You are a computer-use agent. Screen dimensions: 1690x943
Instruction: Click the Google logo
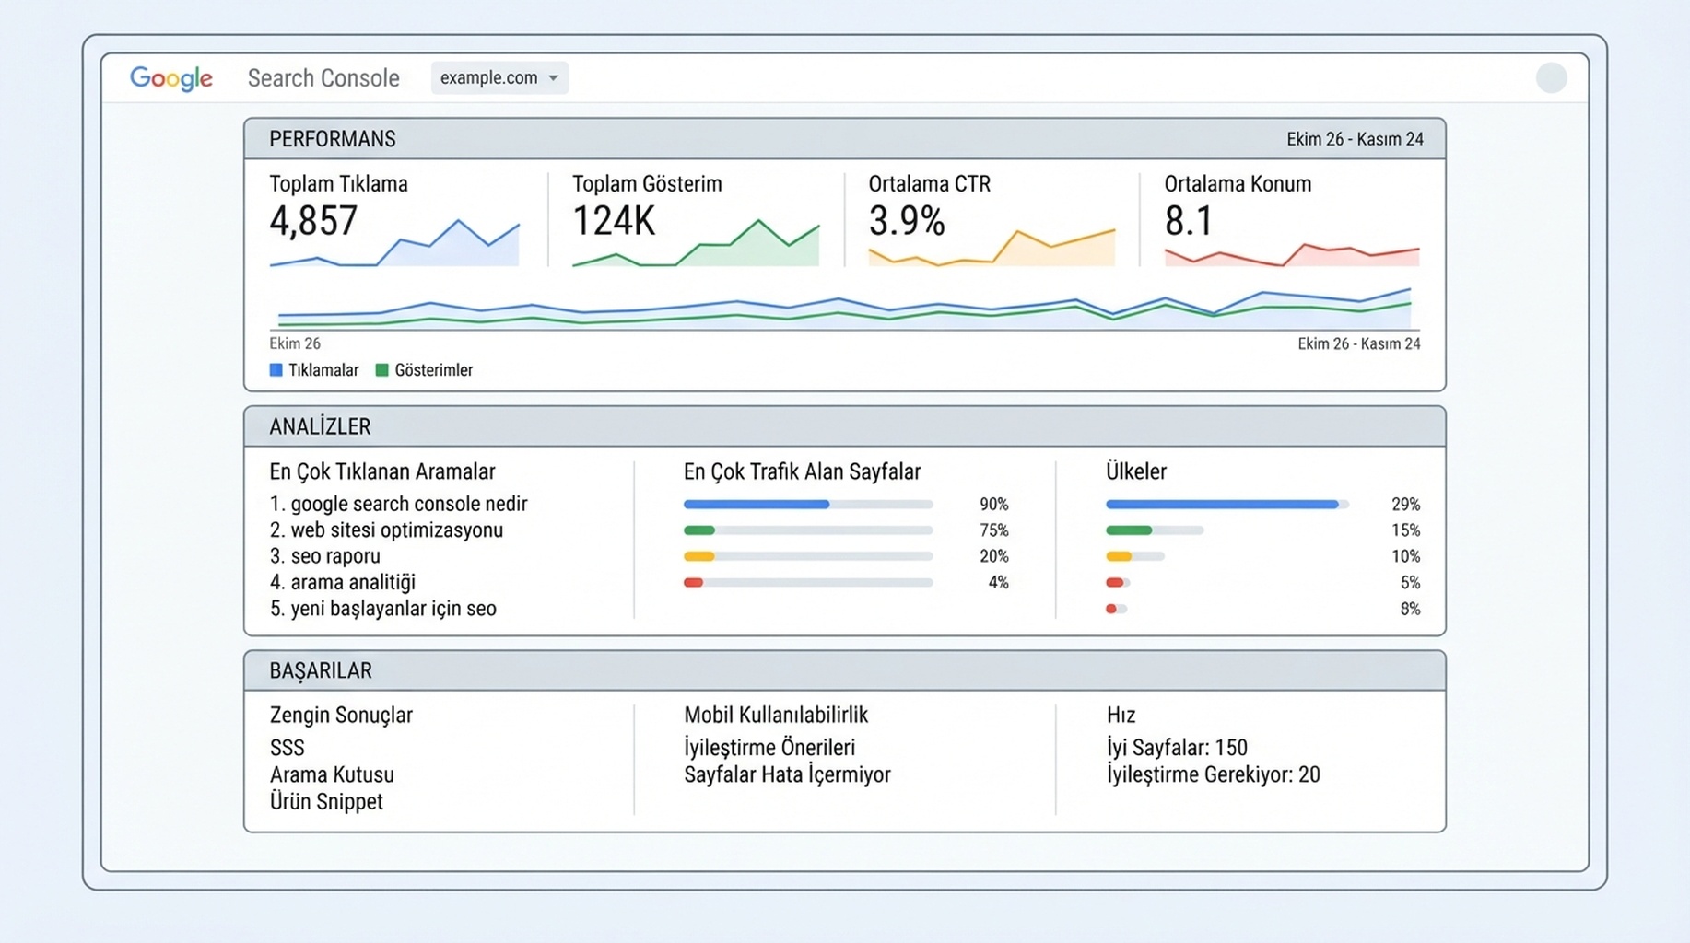171,78
